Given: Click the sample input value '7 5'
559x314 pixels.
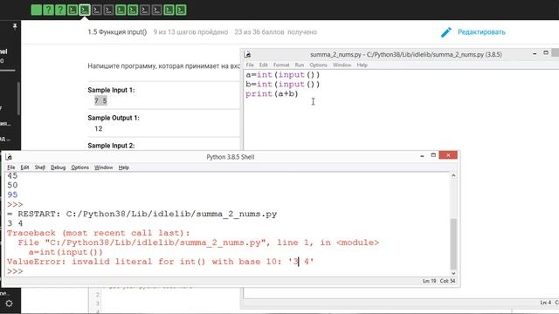Looking at the screenshot, I should [x=100, y=101].
